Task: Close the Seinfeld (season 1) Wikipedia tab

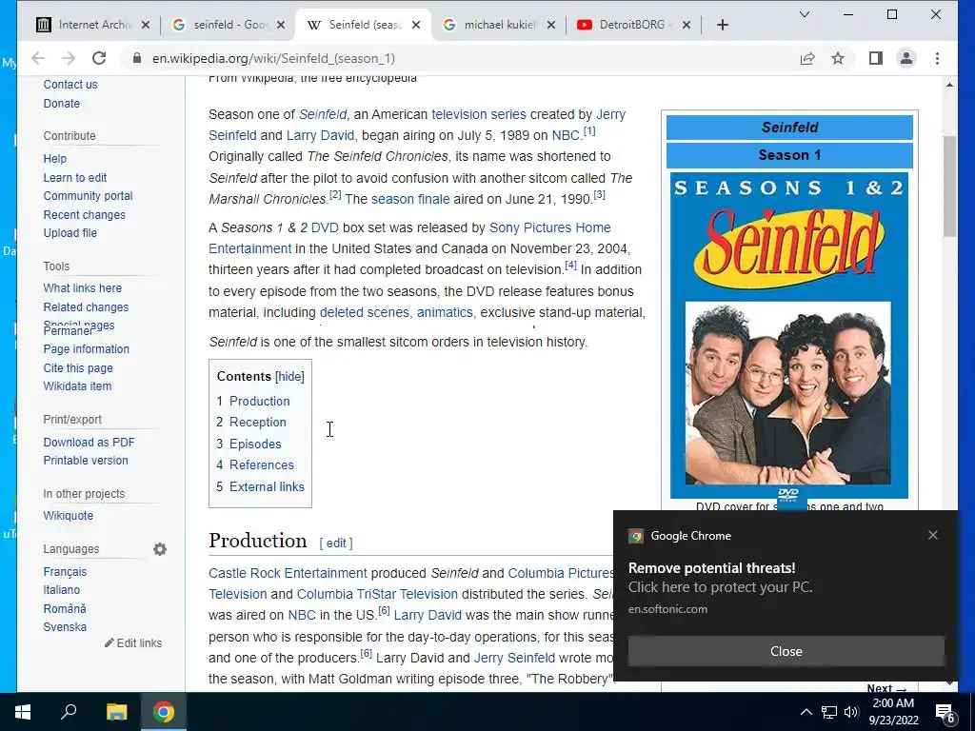Action: click(417, 25)
